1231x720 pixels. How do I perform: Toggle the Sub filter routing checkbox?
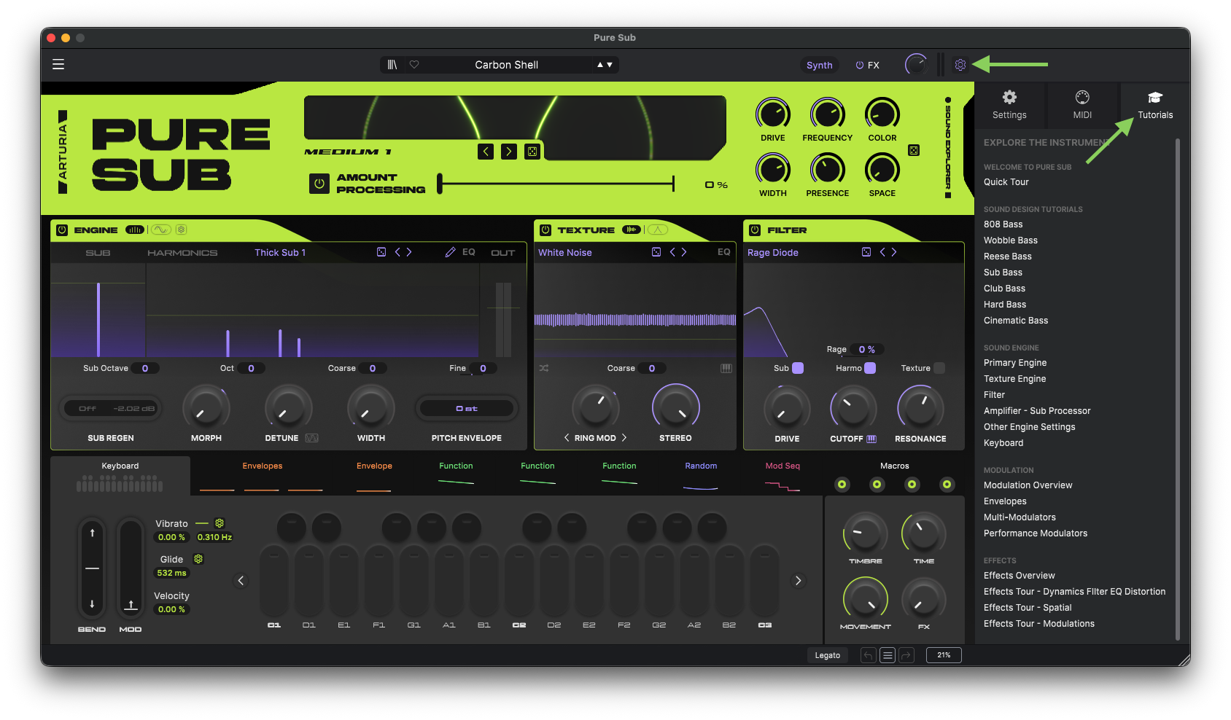[798, 368]
